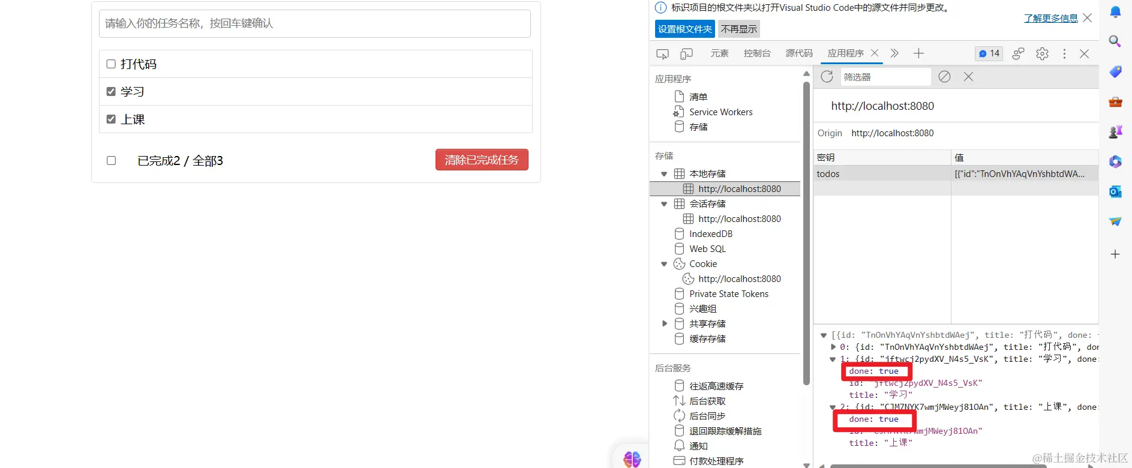Open the sidebar toolbox icon
This screenshot has width=1132, height=468.
pyautogui.click(x=1115, y=101)
